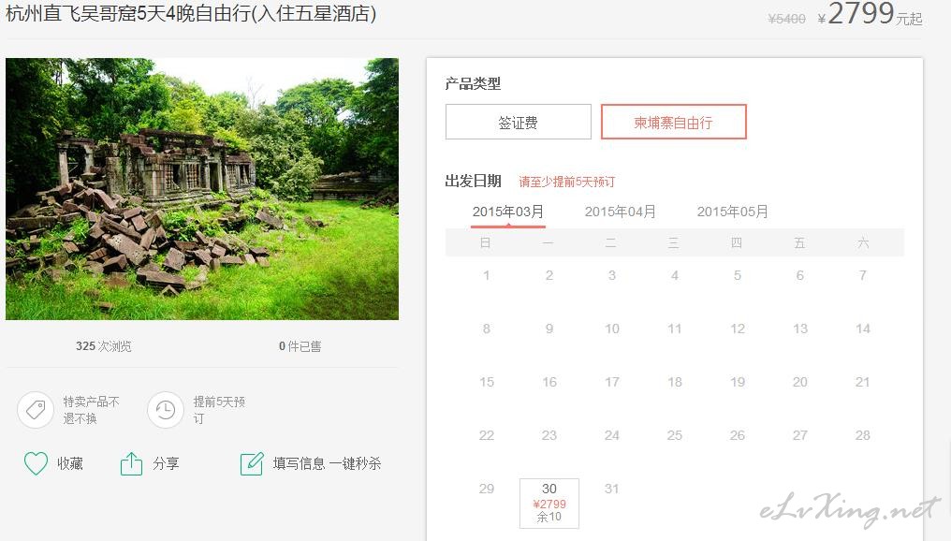
Task: Click the 分享 label
Action: [166, 464]
